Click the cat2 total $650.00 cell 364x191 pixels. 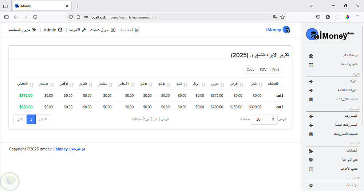[x=26, y=107]
